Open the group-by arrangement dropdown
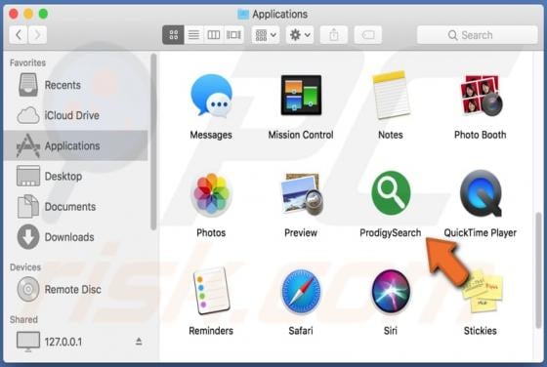 (266, 35)
